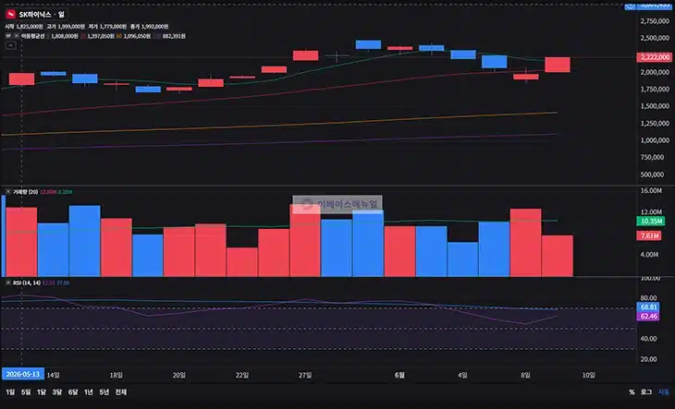
Task: Select the 5일 time range
Action: coord(26,392)
